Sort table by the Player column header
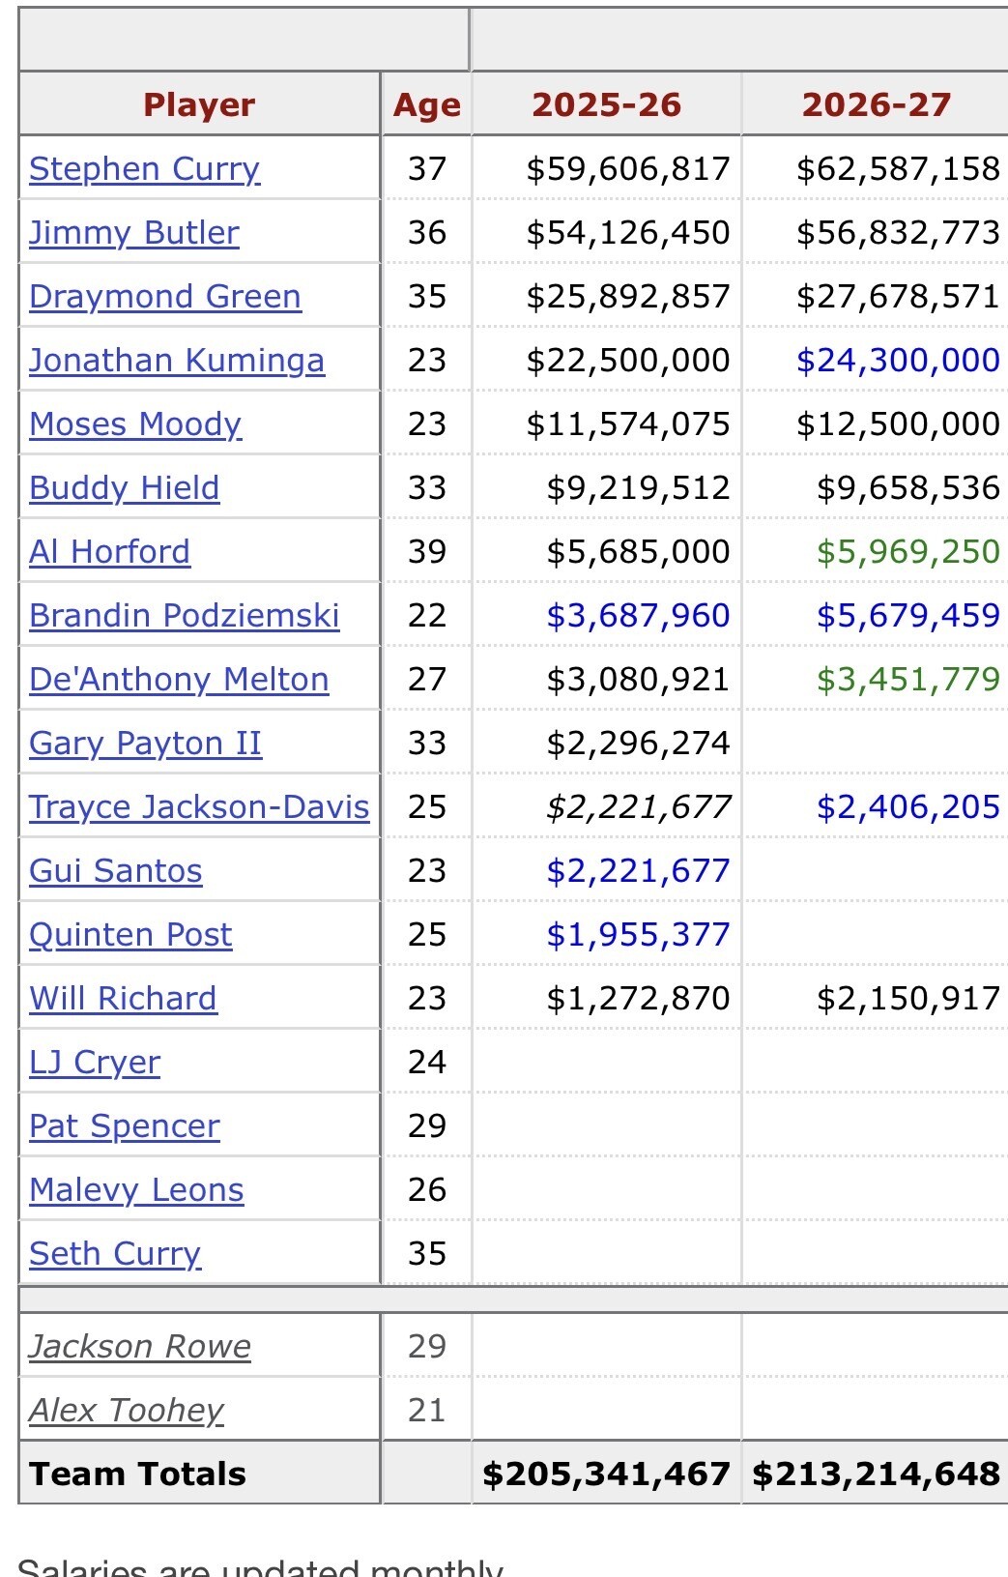 click(199, 104)
